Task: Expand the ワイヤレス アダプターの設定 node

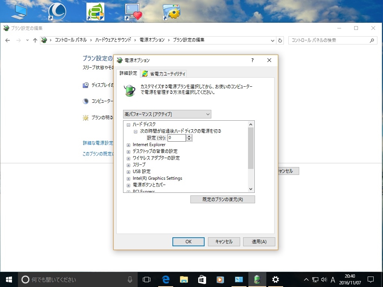Action: click(129, 158)
